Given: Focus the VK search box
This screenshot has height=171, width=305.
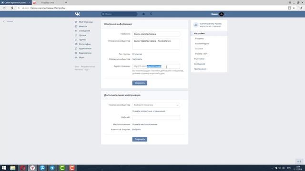Looking at the screenshot, I should click(x=119, y=14).
